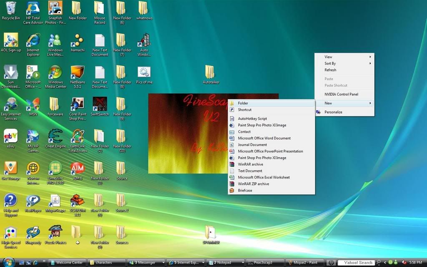The image size is (427, 267).
Task: Open the Recycle Bin desktop icon
Action: click(x=10, y=11)
